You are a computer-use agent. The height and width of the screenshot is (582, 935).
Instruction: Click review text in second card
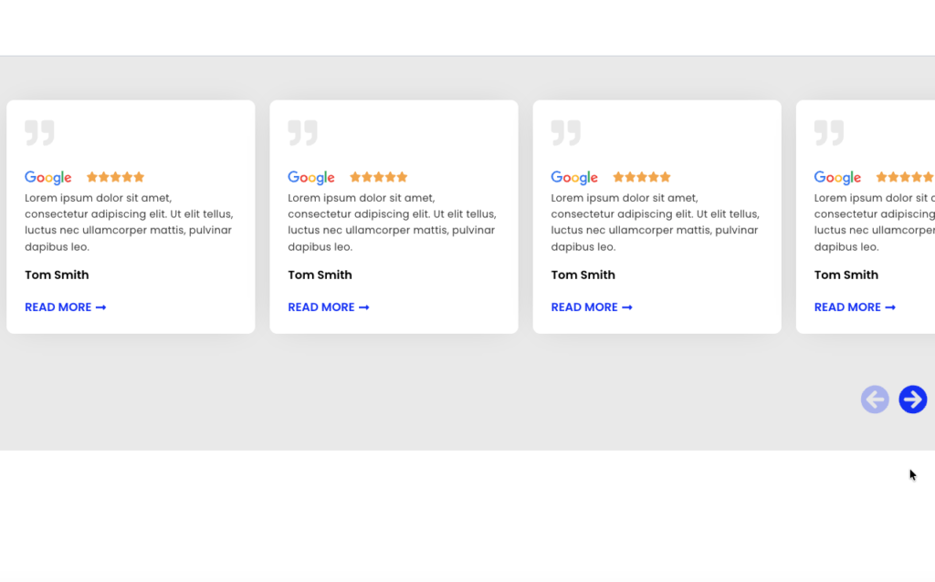[392, 222]
